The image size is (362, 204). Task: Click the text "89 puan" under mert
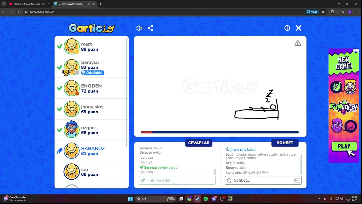pyautogui.click(x=90, y=49)
